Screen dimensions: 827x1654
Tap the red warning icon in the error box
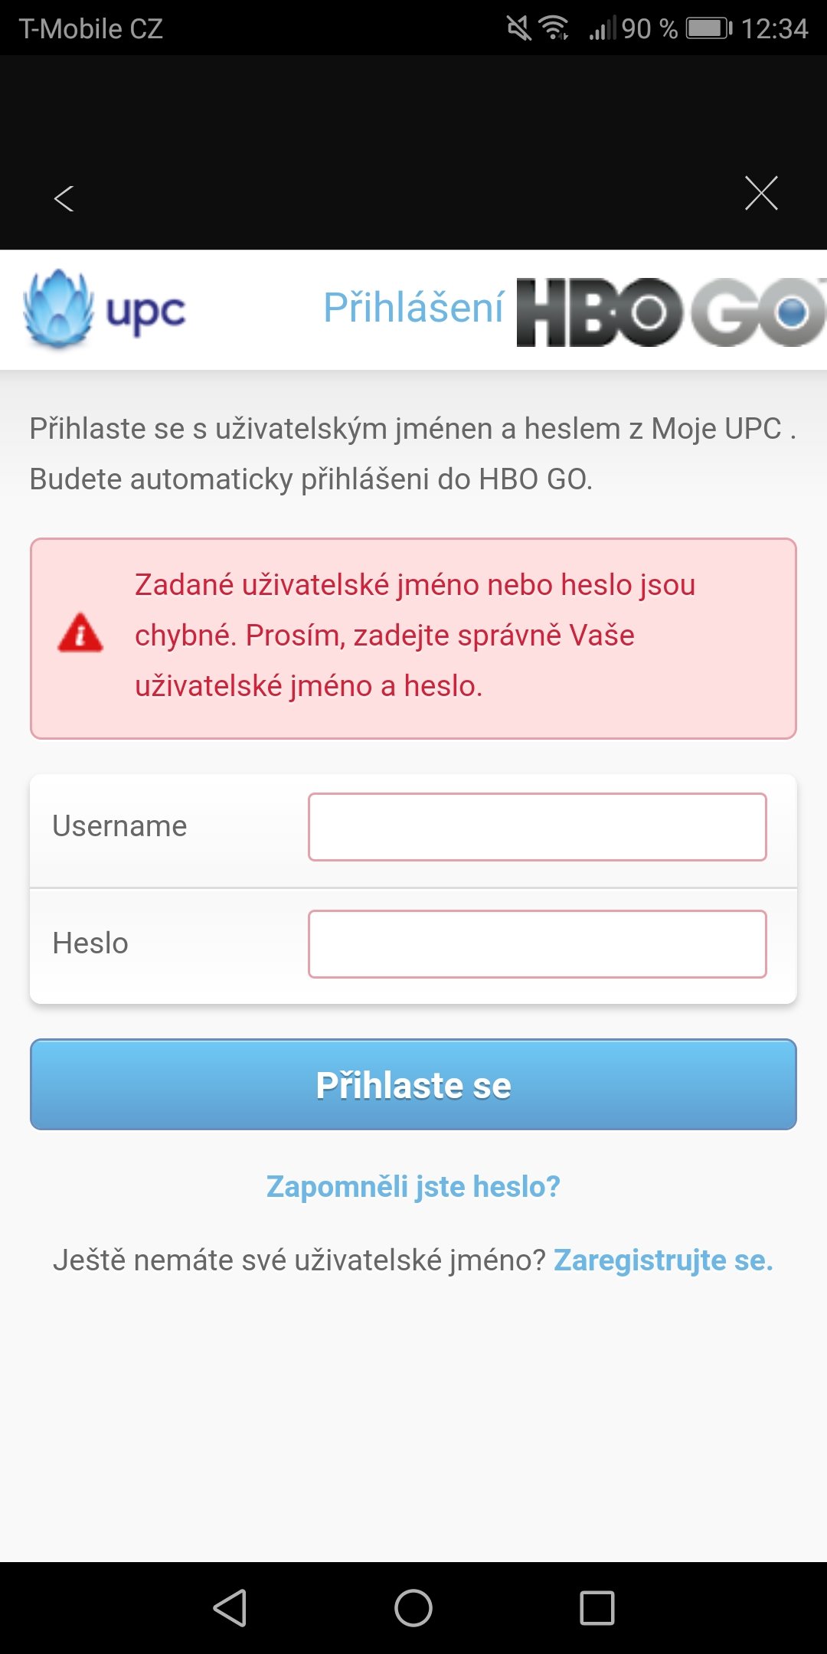[x=80, y=633]
